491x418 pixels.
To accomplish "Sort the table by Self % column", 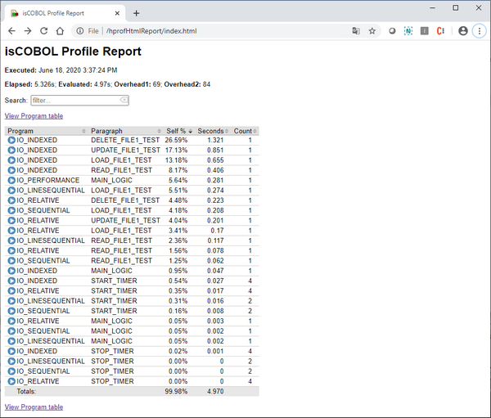I will [178, 131].
